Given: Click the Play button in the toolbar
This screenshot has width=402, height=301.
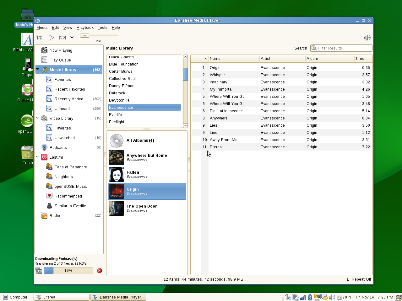Looking at the screenshot, I should [x=51, y=38].
